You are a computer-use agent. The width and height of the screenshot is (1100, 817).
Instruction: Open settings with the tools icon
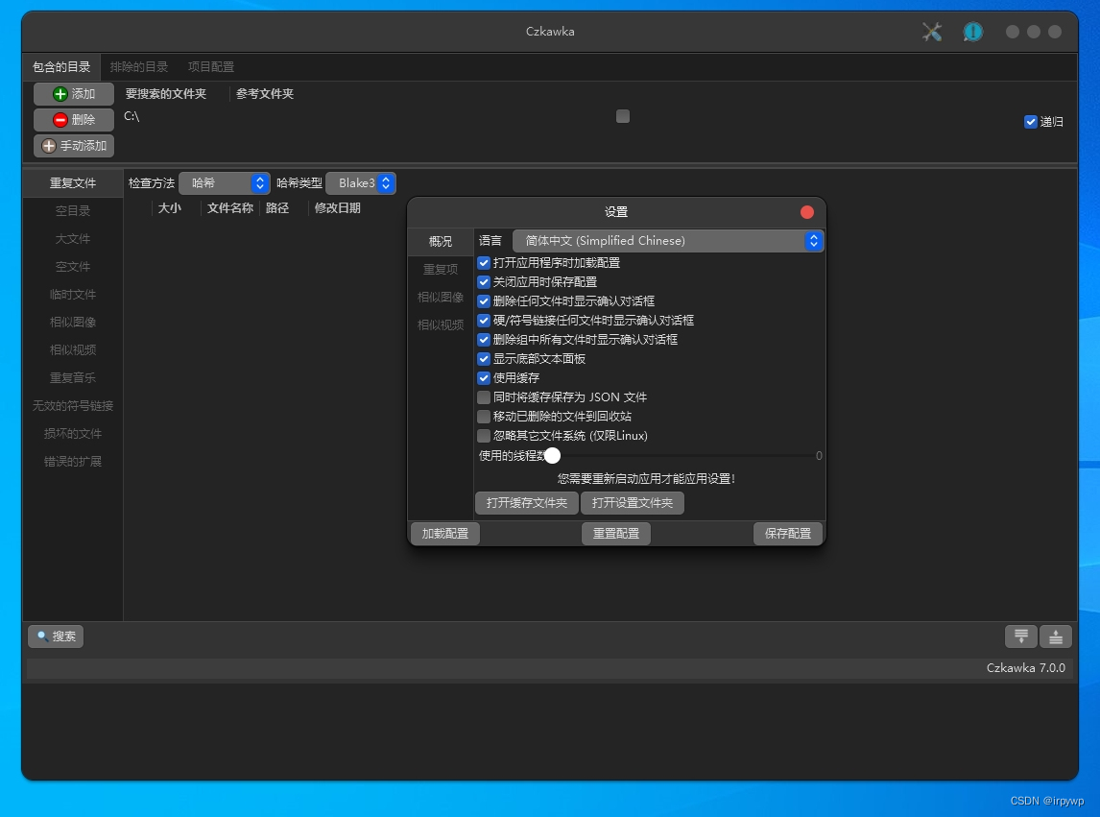932,32
